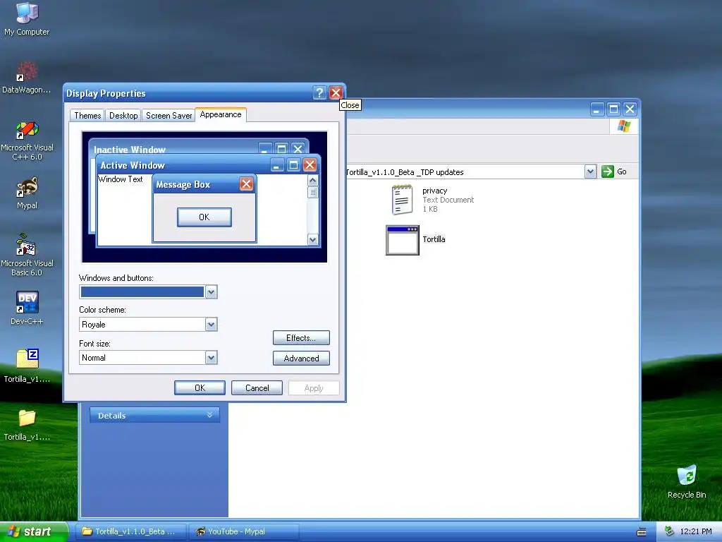
Task: Click the Apply button
Action: pyautogui.click(x=314, y=388)
